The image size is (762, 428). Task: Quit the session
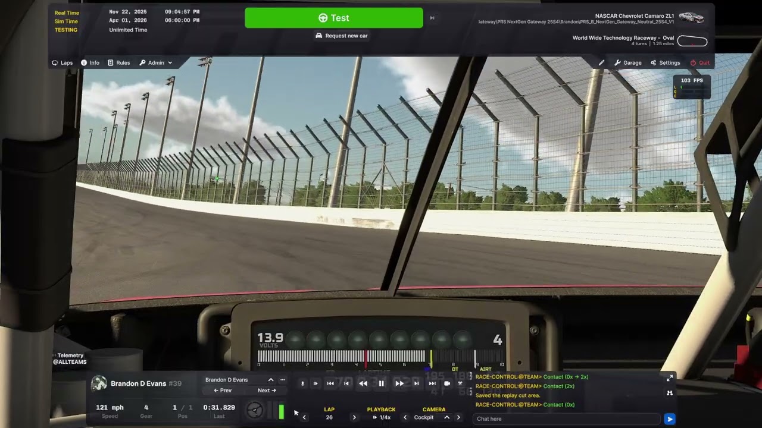pos(699,62)
